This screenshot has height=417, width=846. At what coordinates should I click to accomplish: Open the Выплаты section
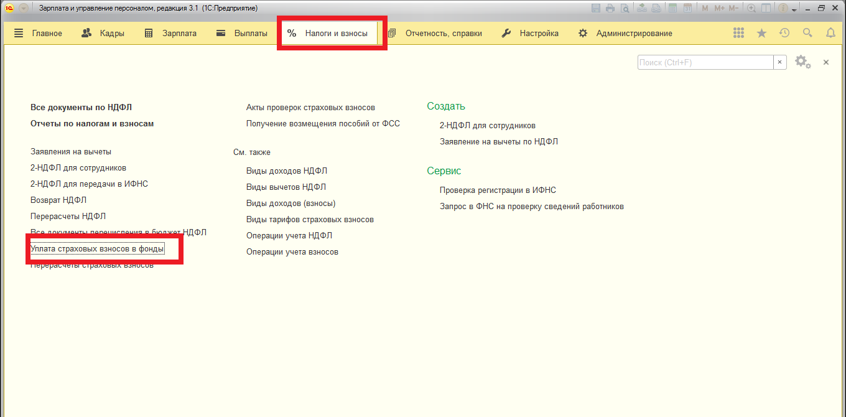pos(241,34)
